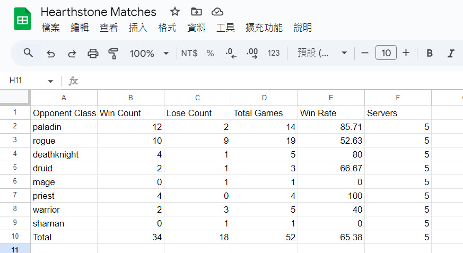Viewport: 463px width, 253px height.
Task: Toggle italic formatting
Action: click(x=451, y=54)
